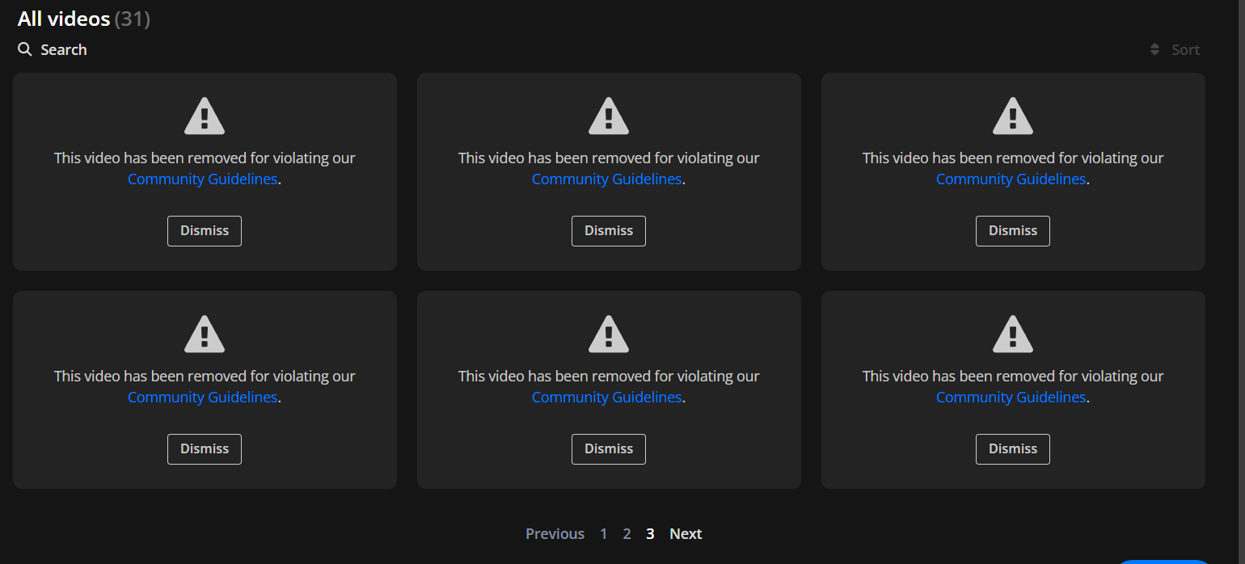
Task: Click the warning triangle in the top-middle video card
Action: point(609,116)
